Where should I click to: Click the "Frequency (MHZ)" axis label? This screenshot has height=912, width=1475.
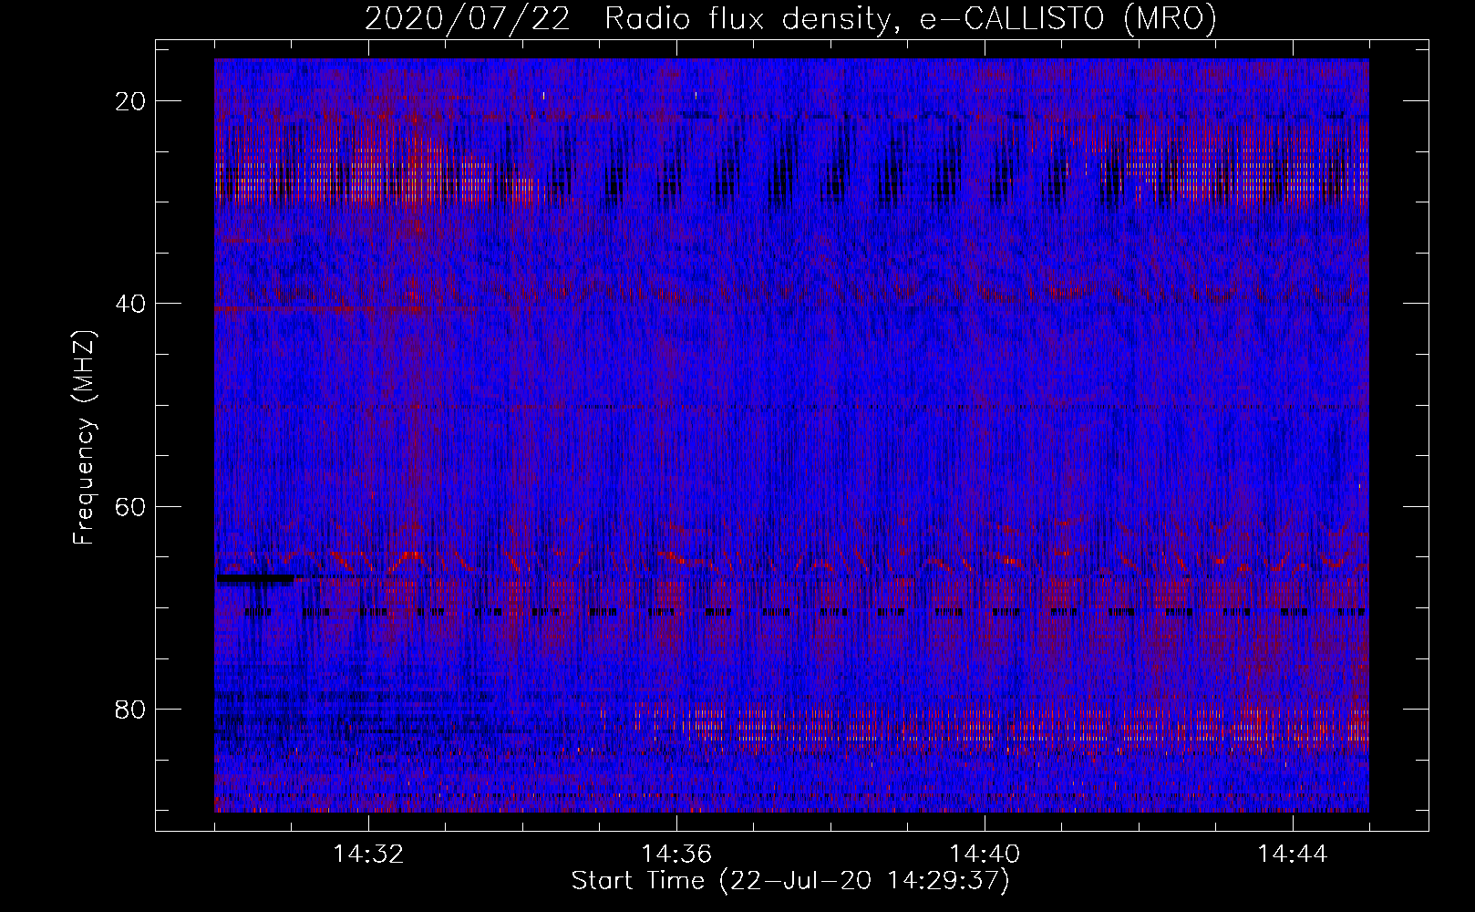point(84,438)
